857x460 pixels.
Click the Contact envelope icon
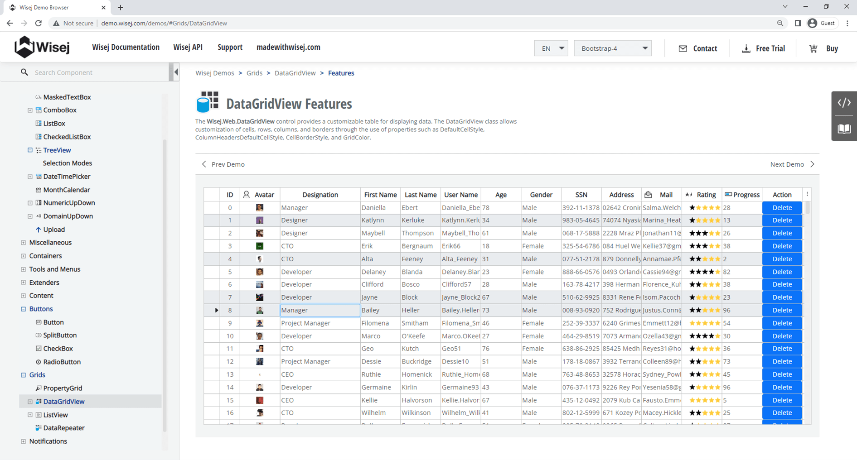683,48
